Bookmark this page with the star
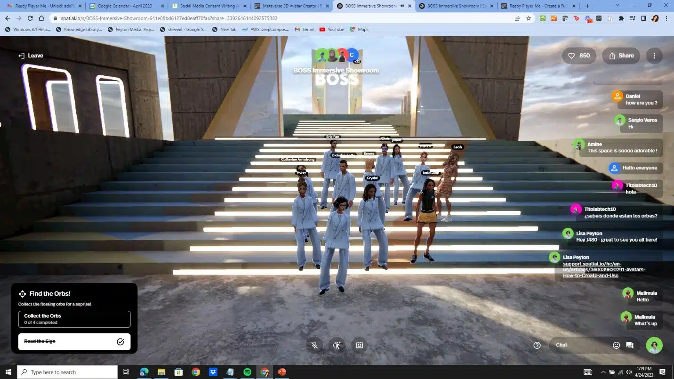 click(x=529, y=18)
